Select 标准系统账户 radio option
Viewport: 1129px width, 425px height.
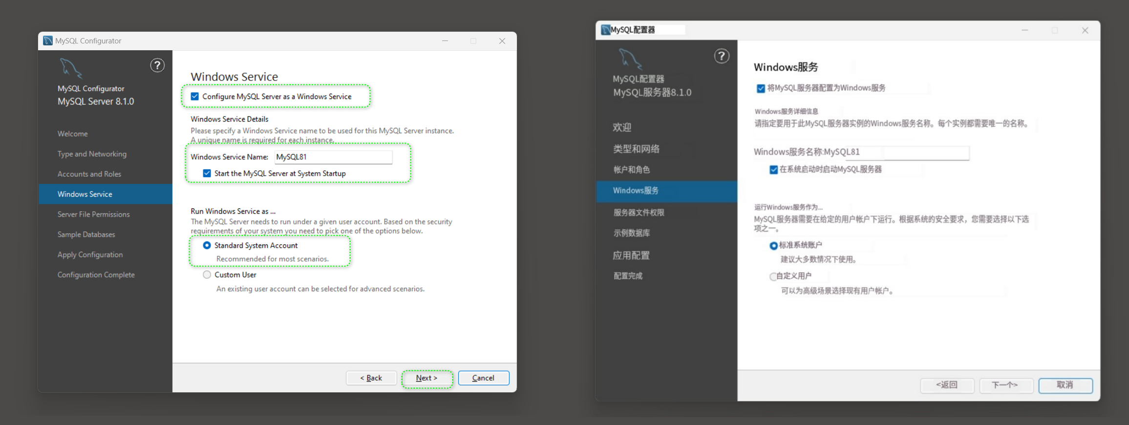click(x=773, y=245)
